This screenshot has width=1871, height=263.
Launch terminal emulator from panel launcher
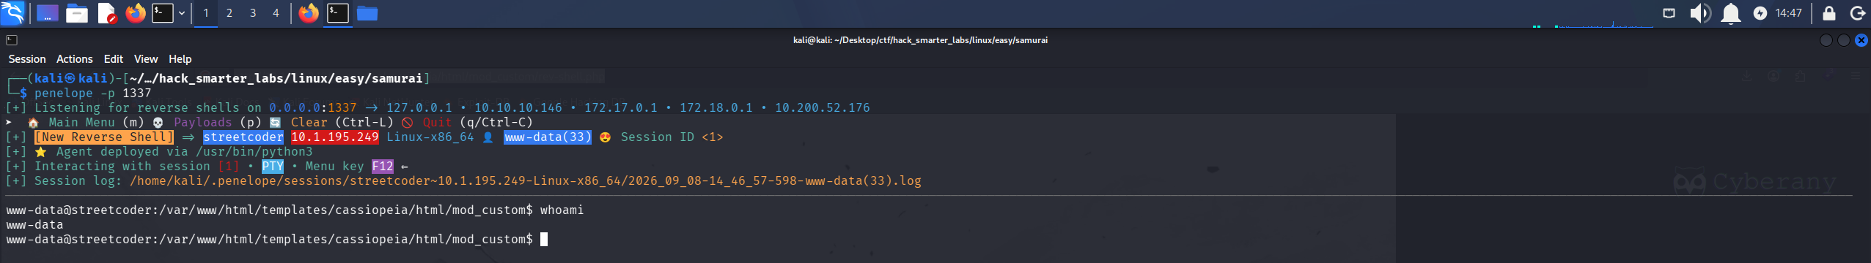[162, 13]
